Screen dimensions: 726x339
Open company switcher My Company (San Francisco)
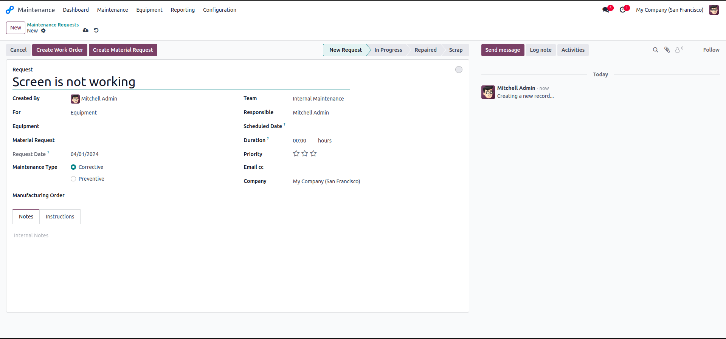(670, 10)
